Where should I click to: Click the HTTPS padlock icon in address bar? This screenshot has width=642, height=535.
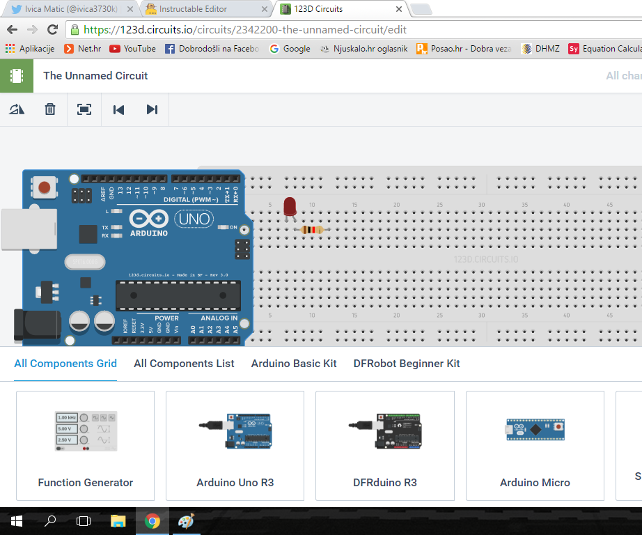click(74, 31)
